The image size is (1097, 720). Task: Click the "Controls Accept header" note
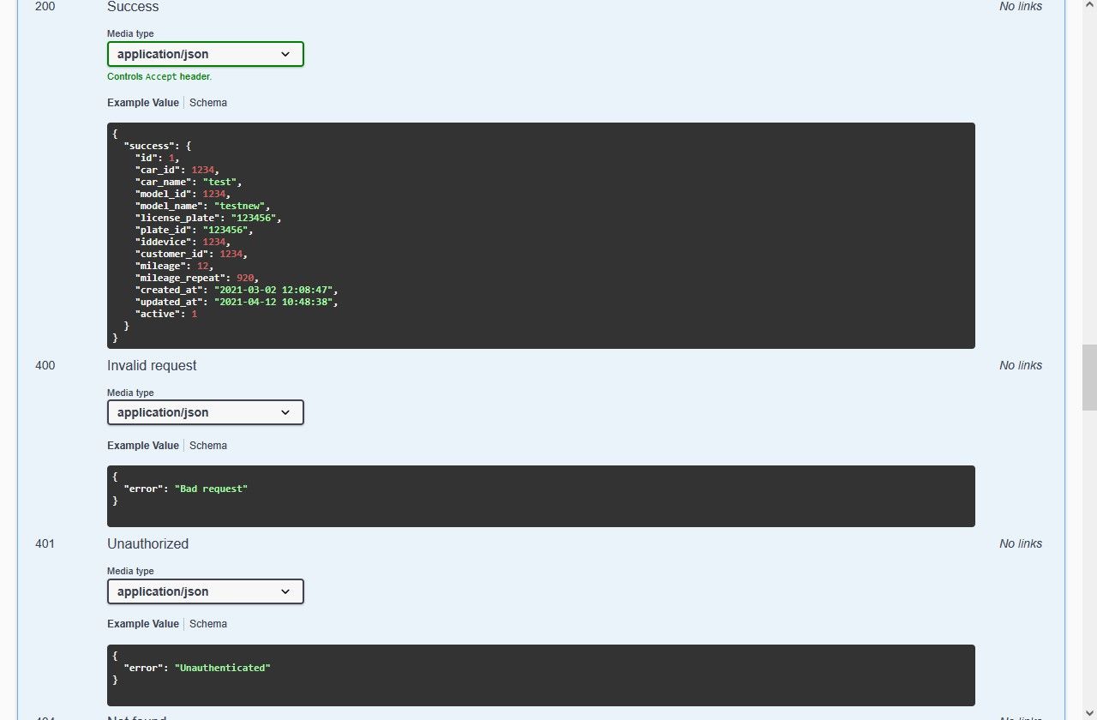[x=159, y=77]
